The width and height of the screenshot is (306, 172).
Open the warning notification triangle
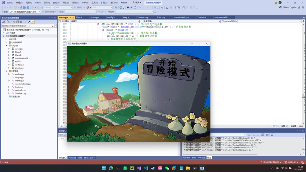276,3
